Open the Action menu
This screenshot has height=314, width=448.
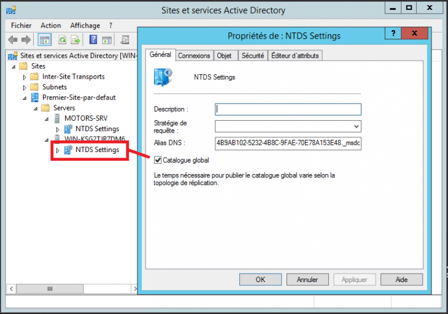pos(50,25)
